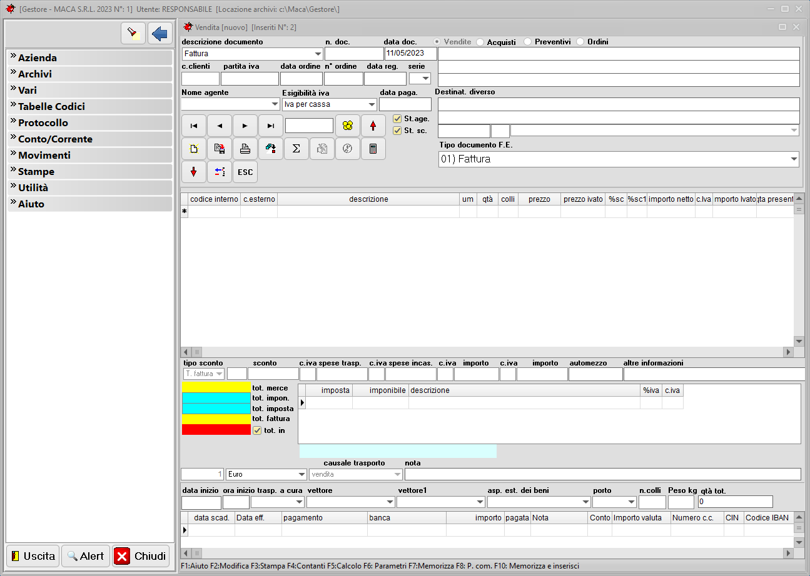Open the Tipo documento F.E. dropdown

pos(794,159)
